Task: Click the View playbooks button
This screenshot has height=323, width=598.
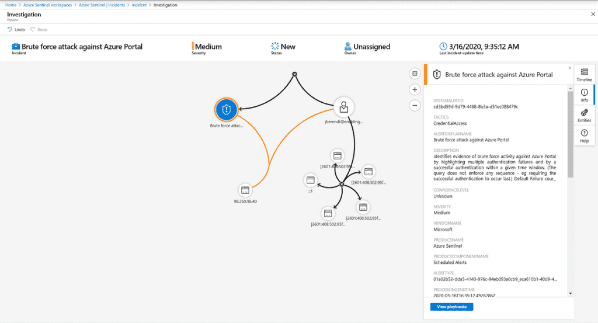Action: (451, 307)
